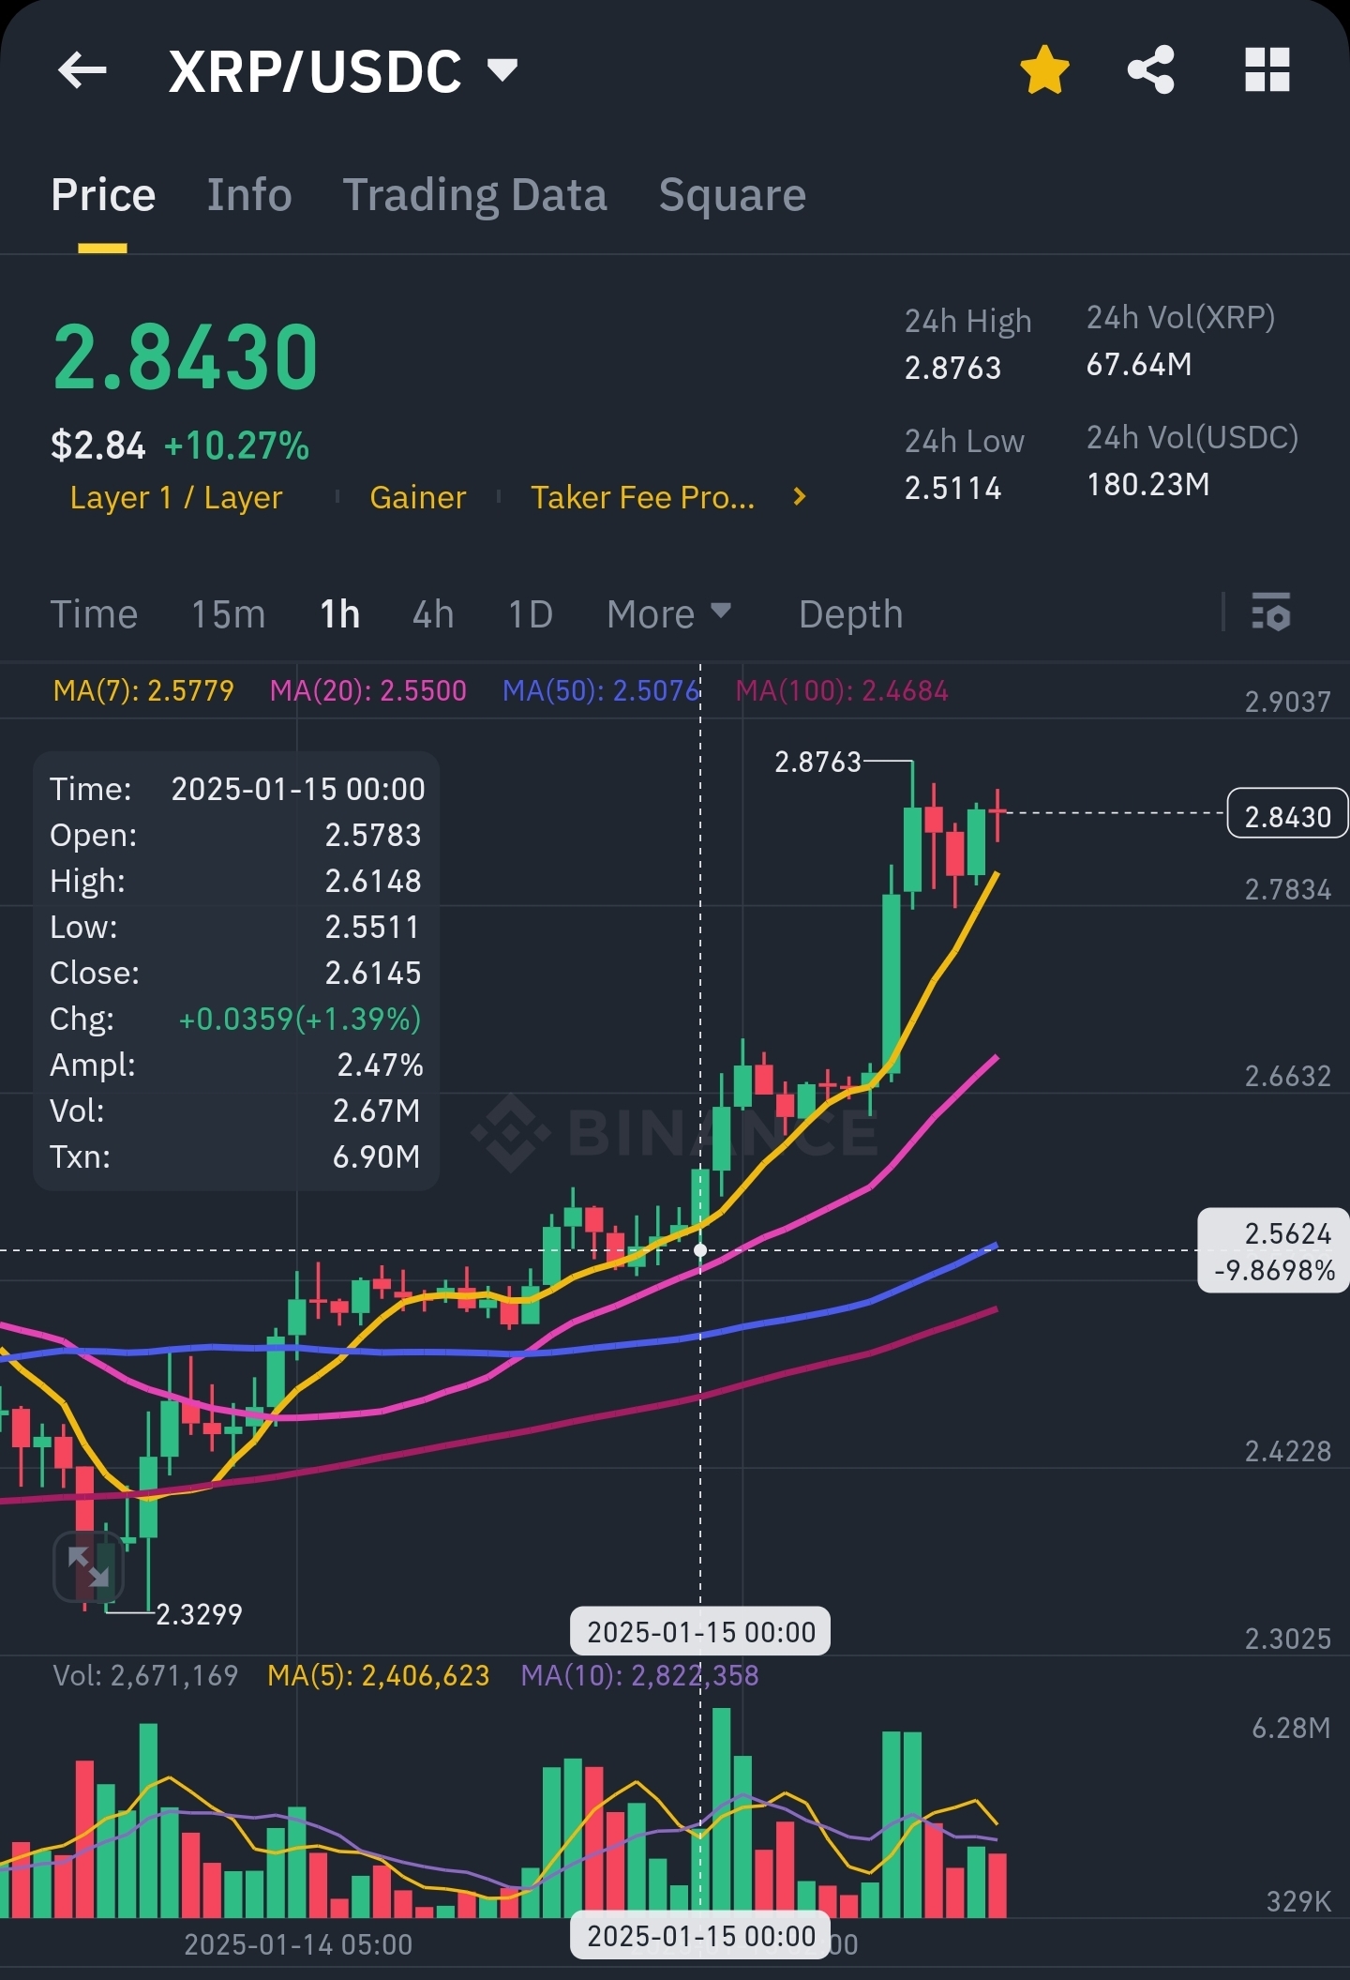Tap the MA(50): 2.5076 indicator label

click(x=601, y=690)
